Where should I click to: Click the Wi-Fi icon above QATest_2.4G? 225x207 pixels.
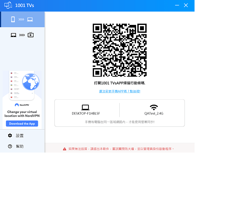(154, 107)
